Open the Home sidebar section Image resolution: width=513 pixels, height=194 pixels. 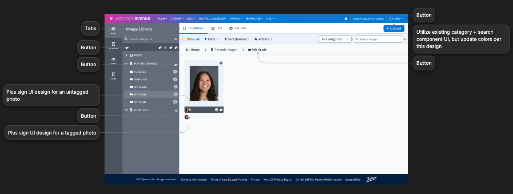pos(113,31)
